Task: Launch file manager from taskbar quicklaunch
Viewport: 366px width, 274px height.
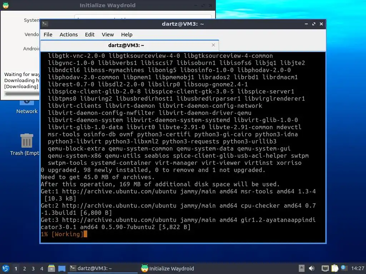Action: (x=51, y=268)
